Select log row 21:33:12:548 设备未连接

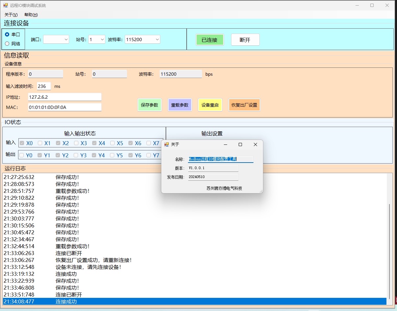tap(195, 267)
